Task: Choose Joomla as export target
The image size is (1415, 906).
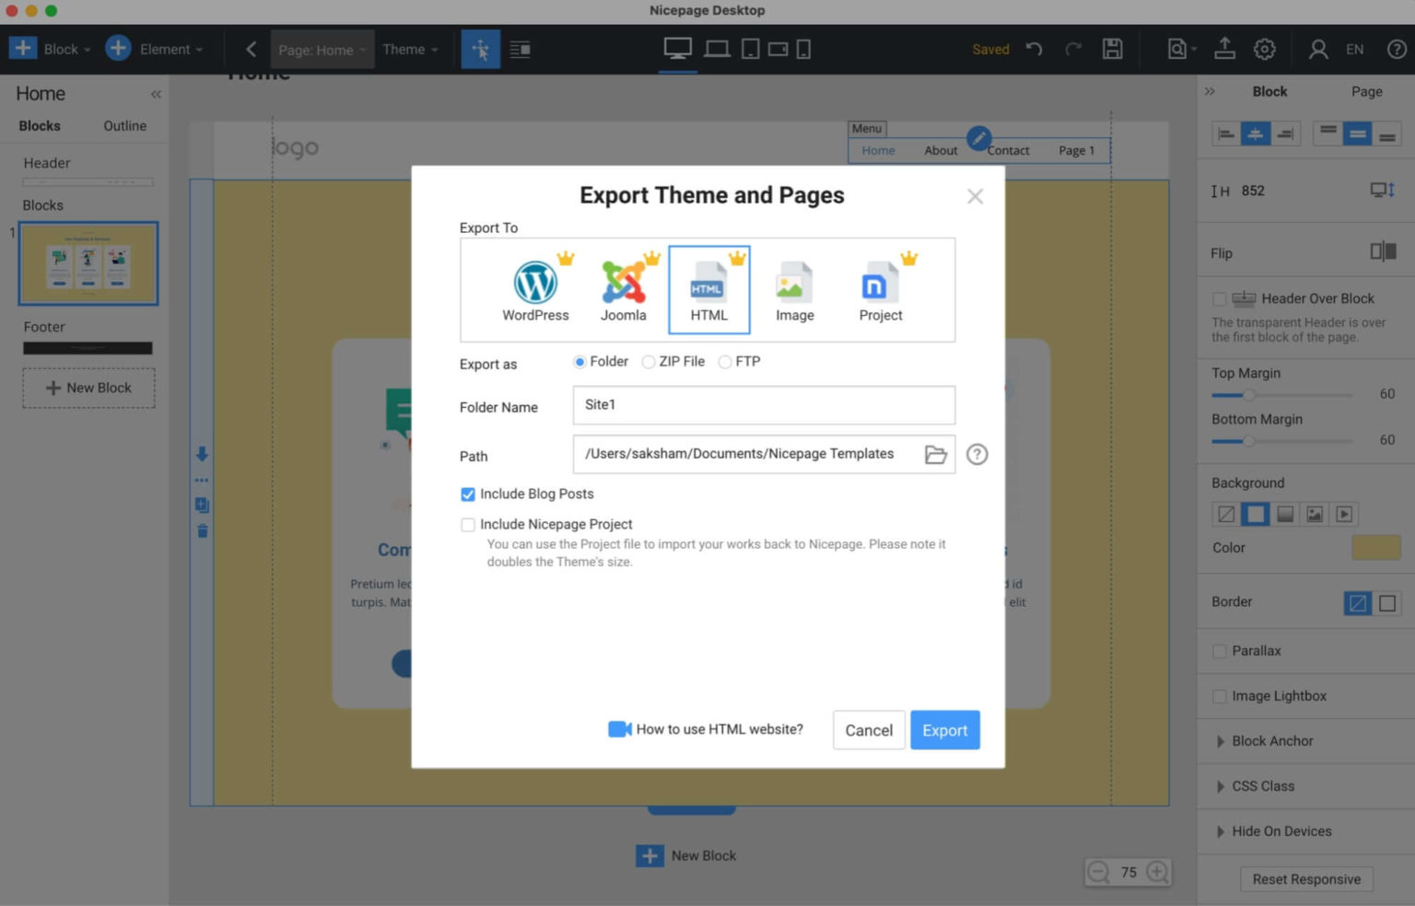Action: [x=624, y=284]
